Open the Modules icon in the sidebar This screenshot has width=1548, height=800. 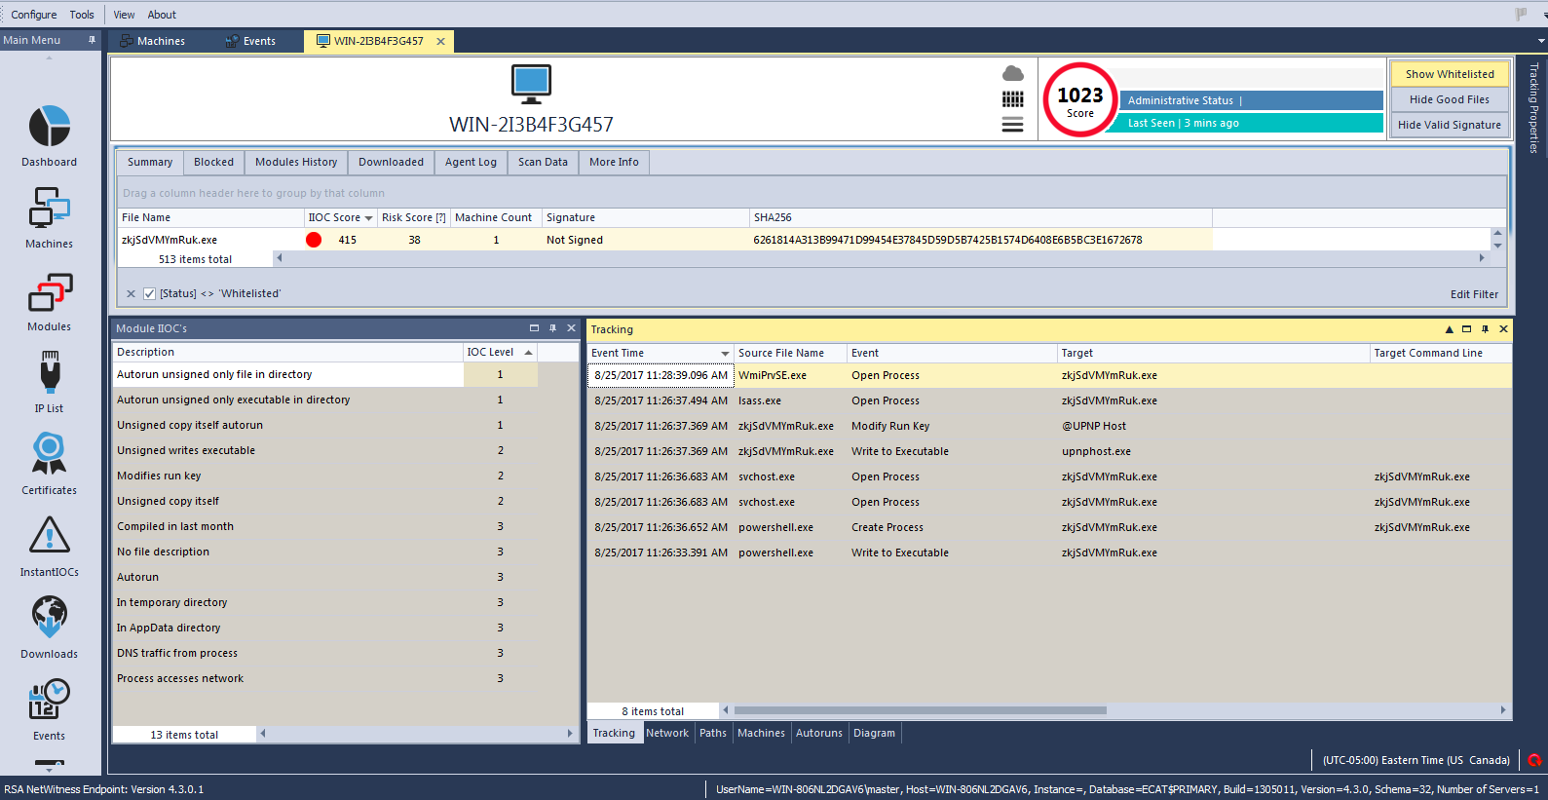(x=49, y=292)
